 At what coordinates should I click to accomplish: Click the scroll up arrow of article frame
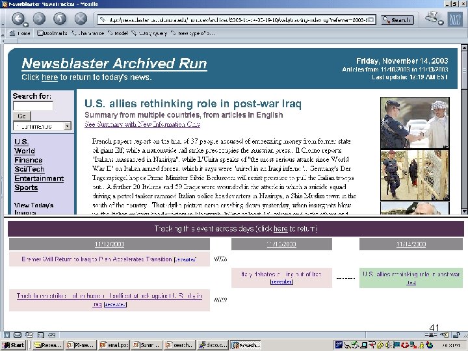pos(464,47)
